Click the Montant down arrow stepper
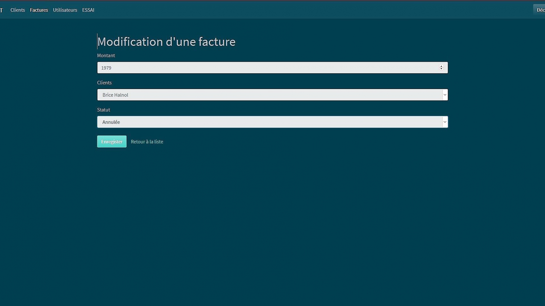The width and height of the screenshot is (545, 306). [x=441, y=69]
